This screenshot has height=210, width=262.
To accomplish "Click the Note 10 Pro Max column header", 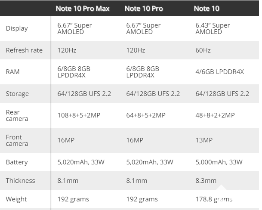I will pos(83,8).
